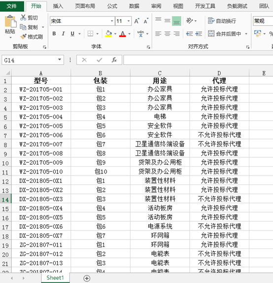Switch to the 公式 ribbon tab
273x283 pixels.
(112, 6)
